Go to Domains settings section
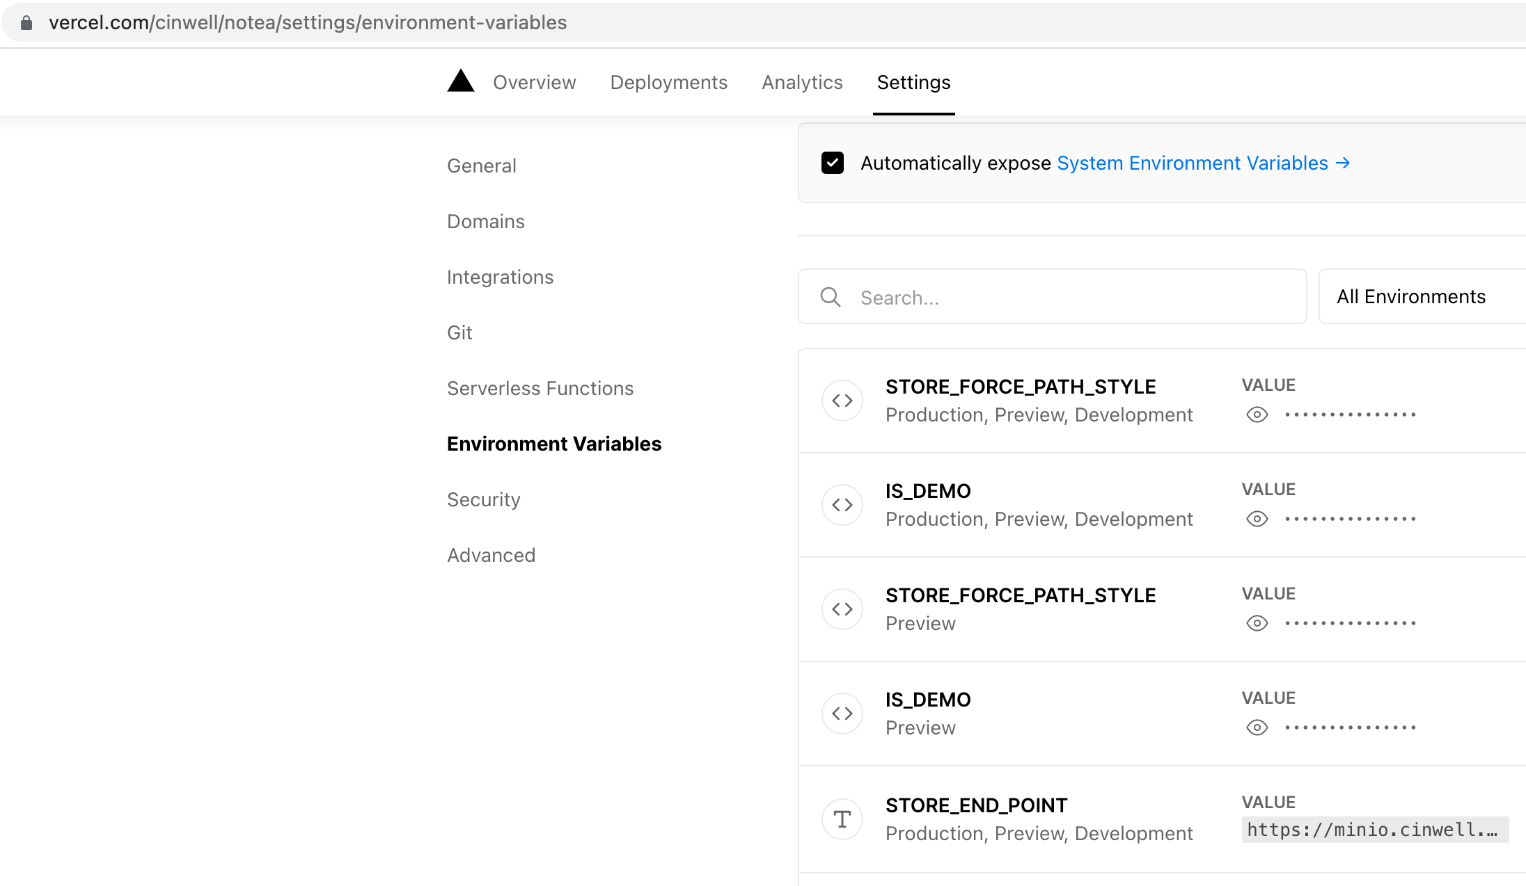 485,221
